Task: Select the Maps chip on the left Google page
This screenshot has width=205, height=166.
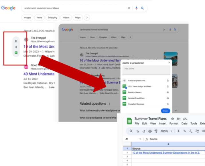Action: pyautogui.click(x=78, y=17)
